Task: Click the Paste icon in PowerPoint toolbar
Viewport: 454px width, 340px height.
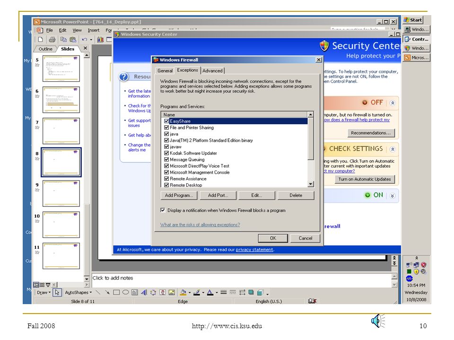Action: coord(73,39)
